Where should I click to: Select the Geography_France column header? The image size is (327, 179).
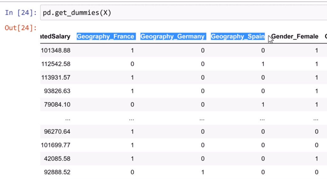(x=105, y=36)
